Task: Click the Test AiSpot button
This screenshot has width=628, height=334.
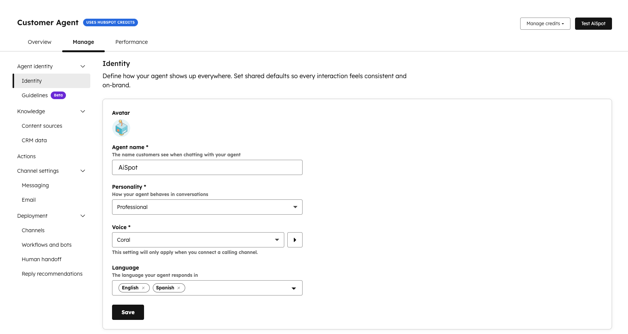Action: click(593, 24)
